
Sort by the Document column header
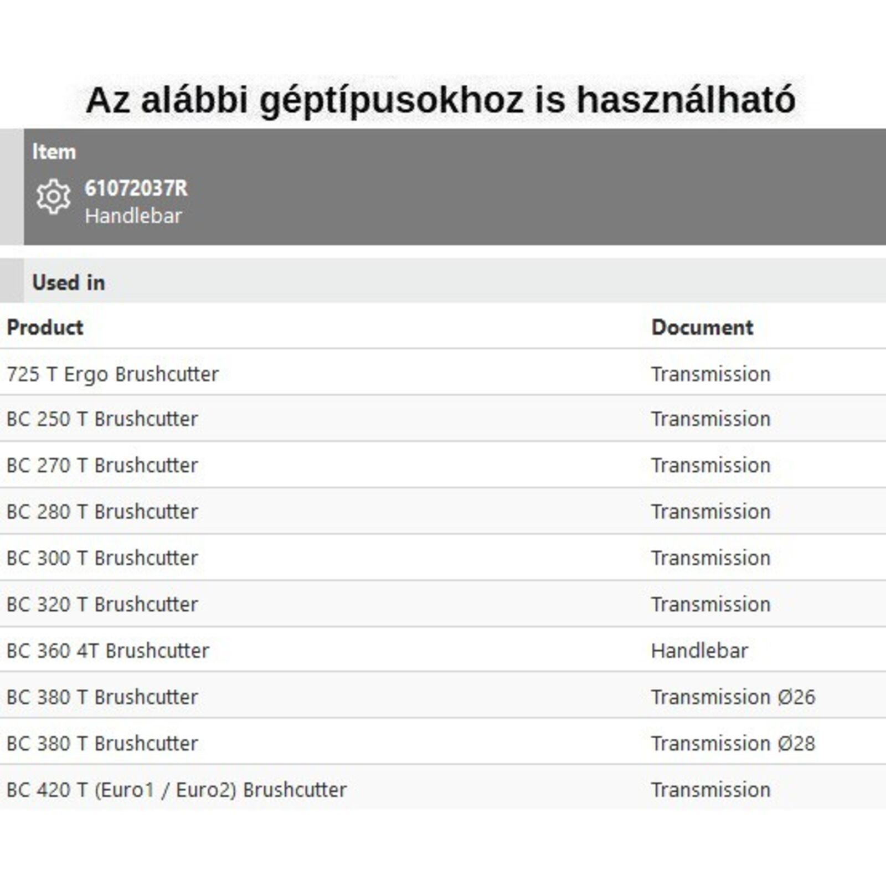(702, 327)
